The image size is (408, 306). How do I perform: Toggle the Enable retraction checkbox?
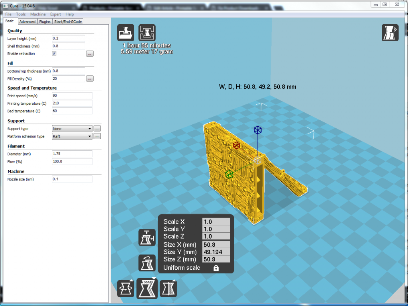click(x=54, y=53)
